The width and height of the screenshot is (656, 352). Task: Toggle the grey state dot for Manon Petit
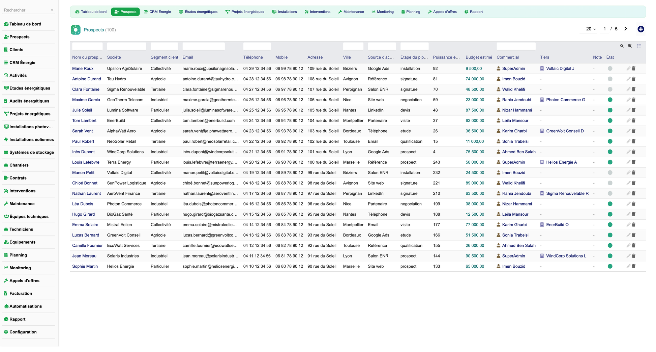(610, 173)
